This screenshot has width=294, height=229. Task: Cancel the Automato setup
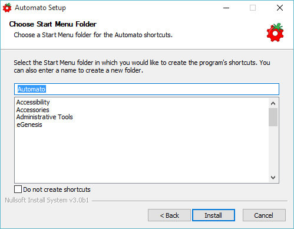[x=264, y=215]
